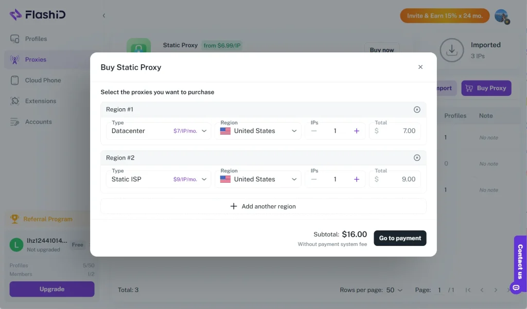Click the FlashID logo
Image resolution: width=527 pixels, height=309 pixels.
click(x=38, y=15)
